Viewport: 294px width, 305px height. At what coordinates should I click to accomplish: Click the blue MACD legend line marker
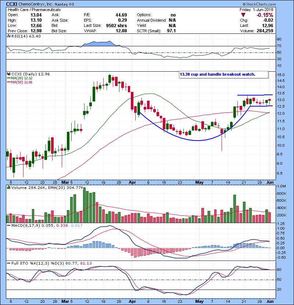tap(8, 225)
